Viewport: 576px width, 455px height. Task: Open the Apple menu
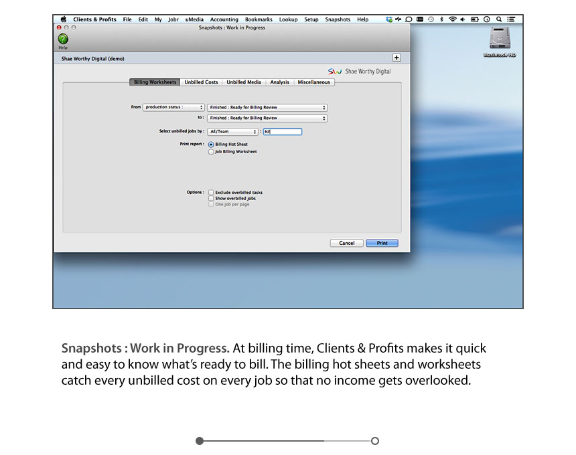64,19
